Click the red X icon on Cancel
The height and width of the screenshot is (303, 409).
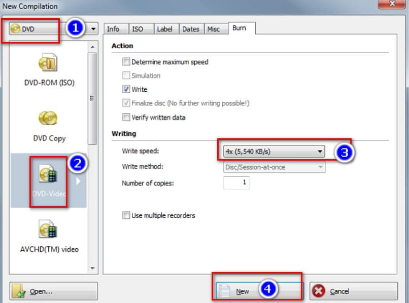click(319, 291)
